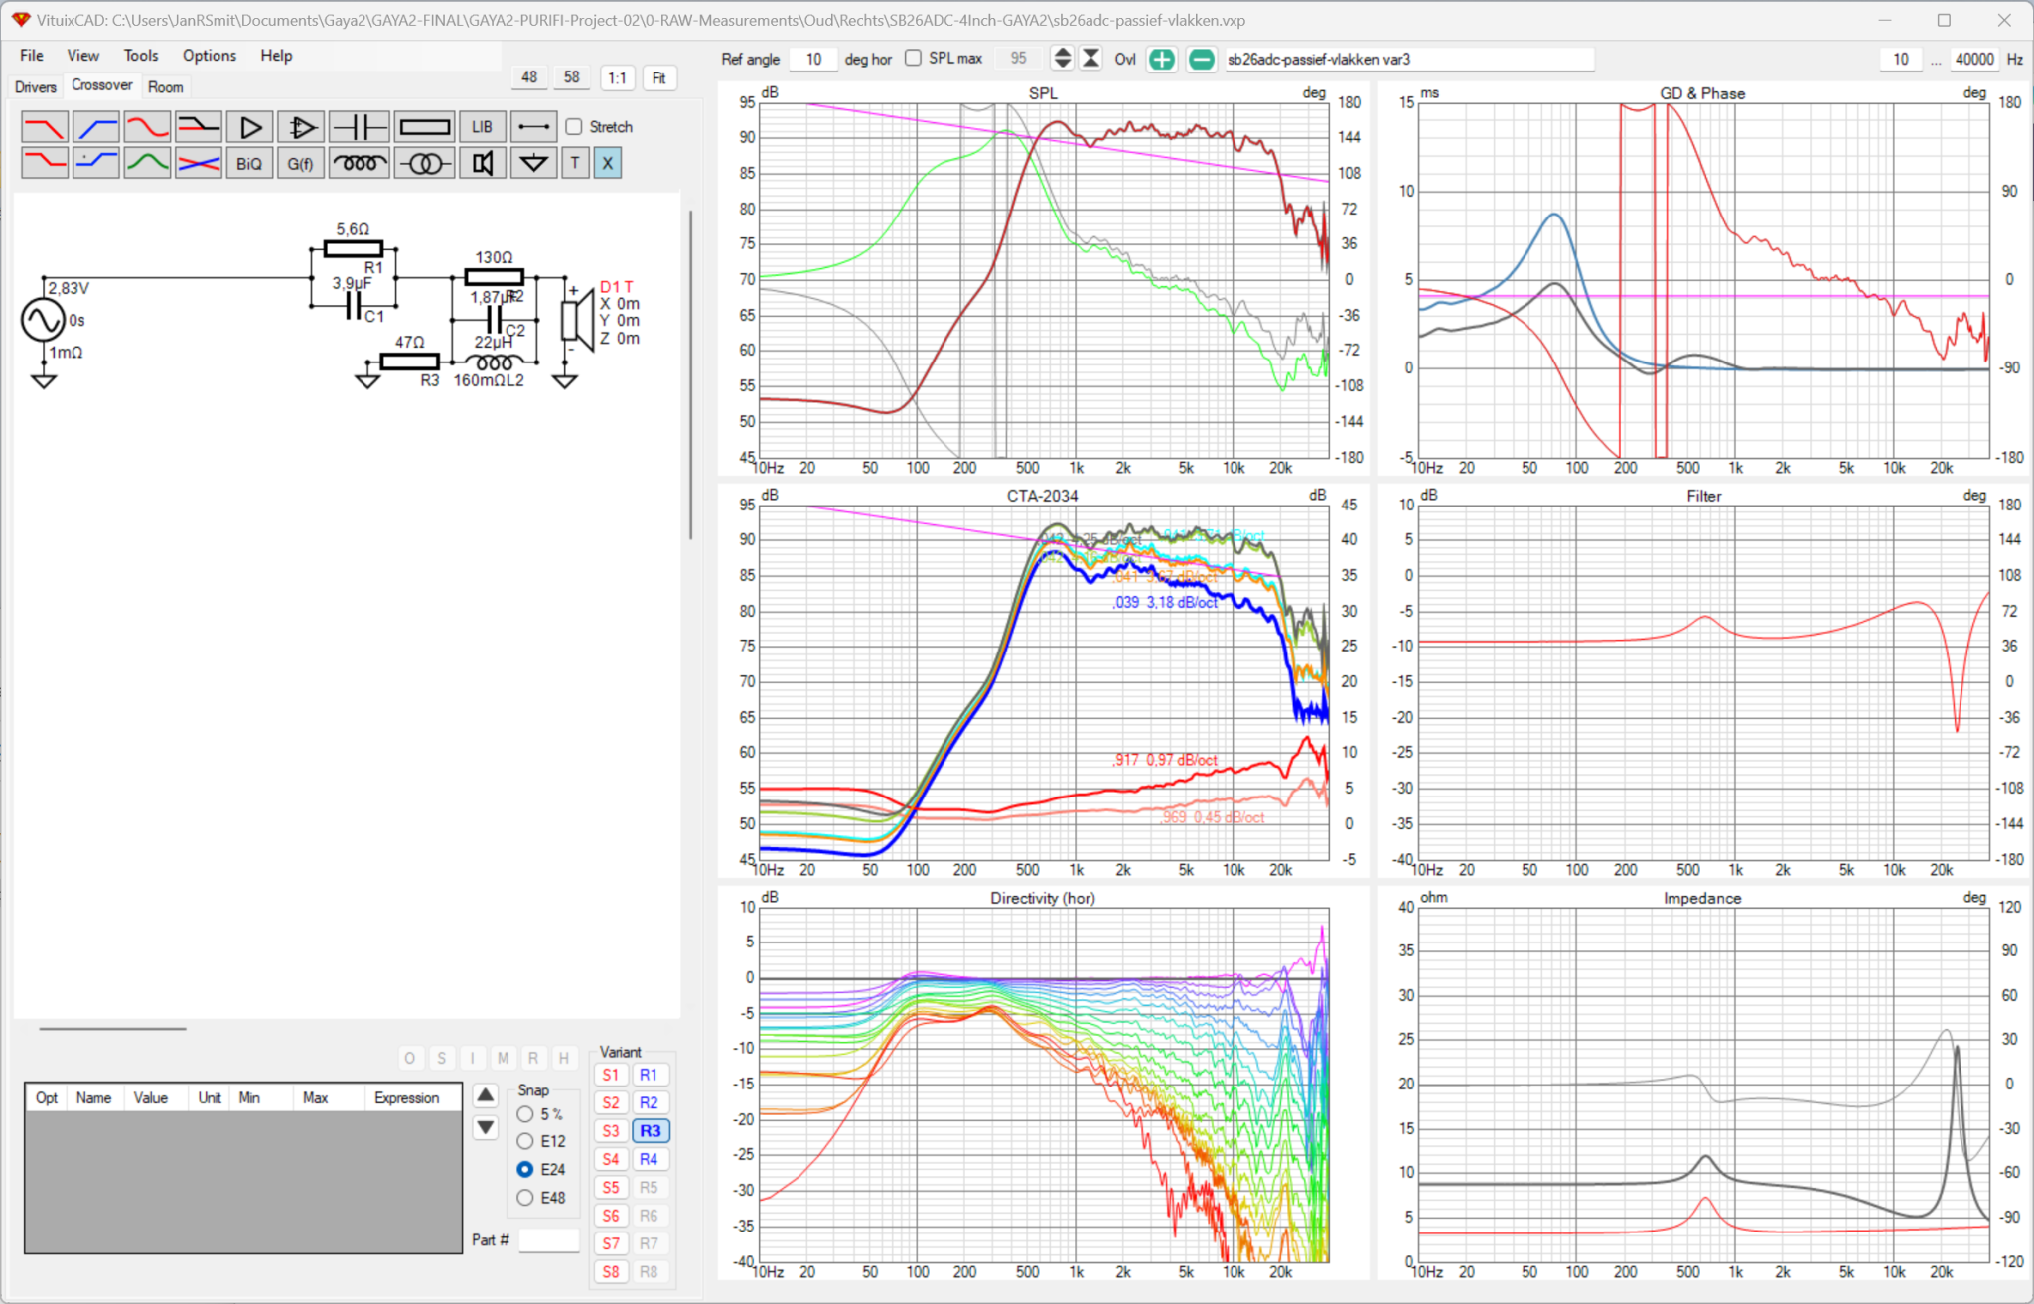Click the green plus overlay button
Image resolution: width=2034 pixels, height=1304 pixels.
(x=1161, y=60)
